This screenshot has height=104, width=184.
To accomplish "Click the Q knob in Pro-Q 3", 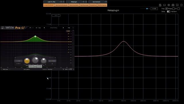I will tap(43, 61).
